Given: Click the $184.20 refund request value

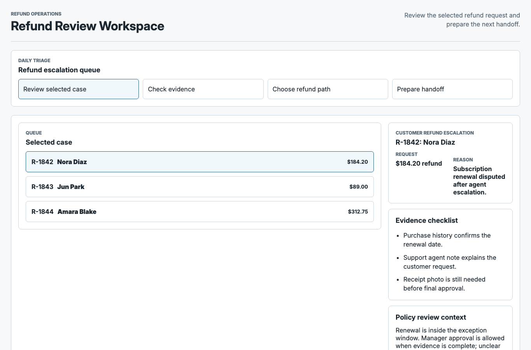Looking at the screenshot, I should [x=419, y=163].
